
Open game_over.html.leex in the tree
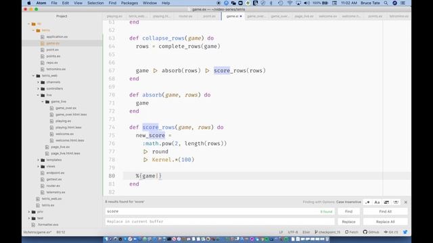coord(71,115)
